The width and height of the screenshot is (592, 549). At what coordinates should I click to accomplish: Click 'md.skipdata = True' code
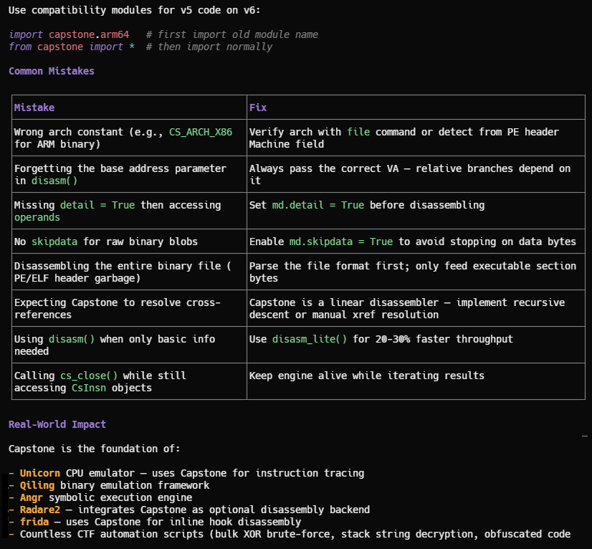click(x=341, y=242)
